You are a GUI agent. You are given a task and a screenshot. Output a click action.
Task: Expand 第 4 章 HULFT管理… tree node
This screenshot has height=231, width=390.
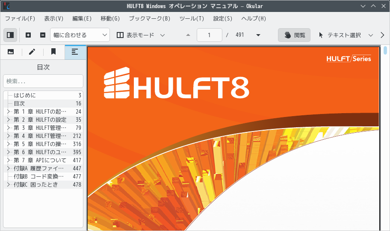(x=8, y=136)
